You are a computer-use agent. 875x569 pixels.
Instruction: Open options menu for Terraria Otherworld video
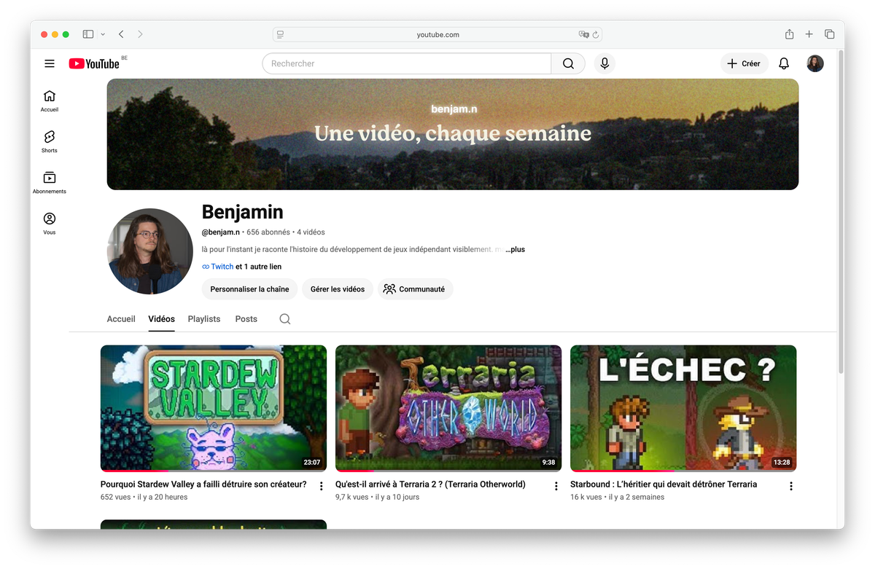click(x=556, y=486)
